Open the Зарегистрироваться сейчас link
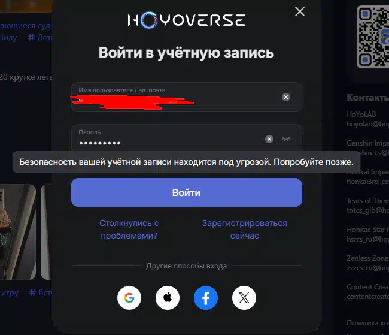389x335 pixels. pos(245,229)
